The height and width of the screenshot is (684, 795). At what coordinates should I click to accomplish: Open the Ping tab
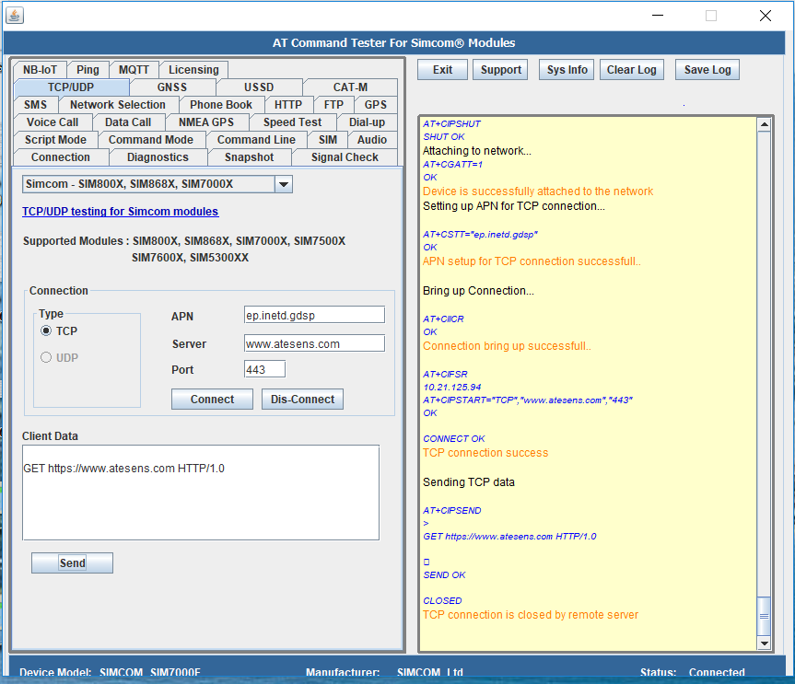(88, 69)
